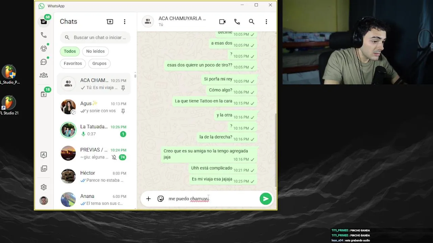
Task: Open the ACA CHAM... chat row
Action: (93, 84)
